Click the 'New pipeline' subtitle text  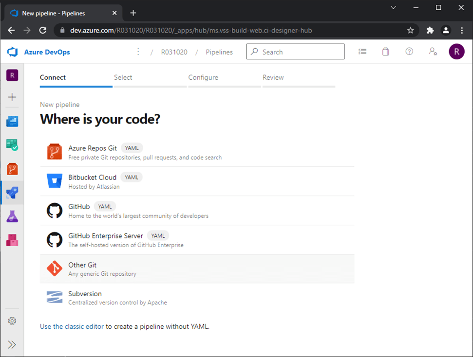pos(60,105)
